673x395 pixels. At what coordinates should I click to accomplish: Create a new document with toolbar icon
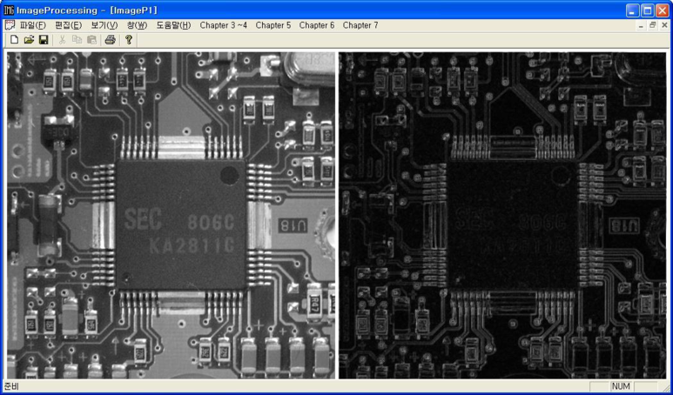point(14,40)
